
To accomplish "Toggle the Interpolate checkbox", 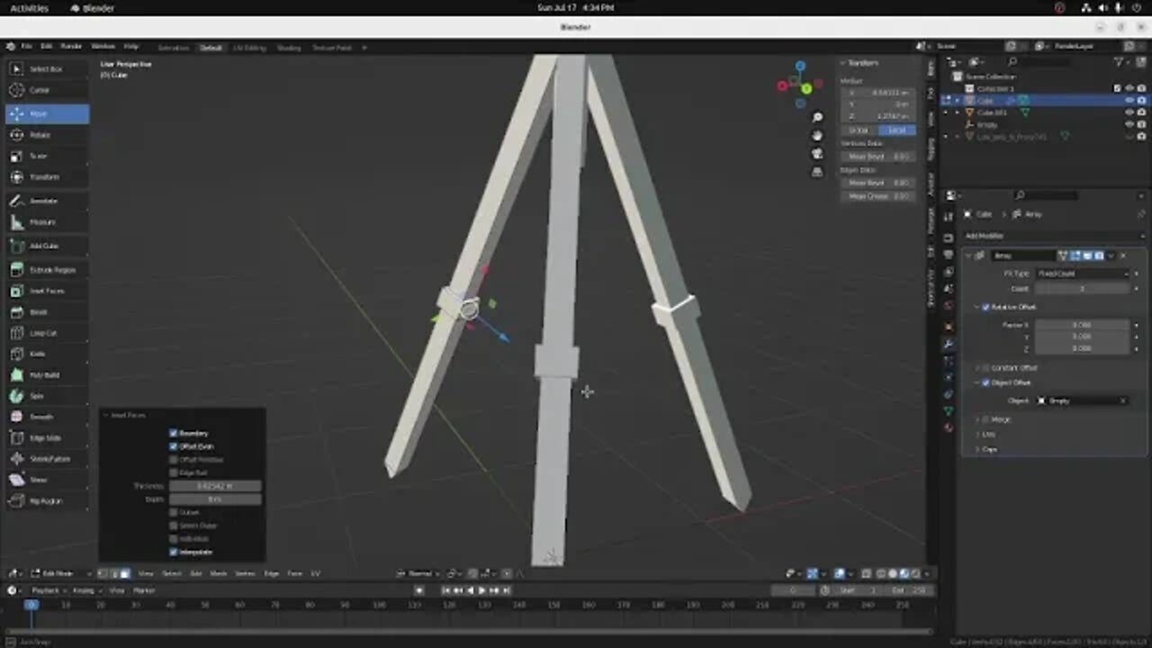I will (x=174, y=552).
